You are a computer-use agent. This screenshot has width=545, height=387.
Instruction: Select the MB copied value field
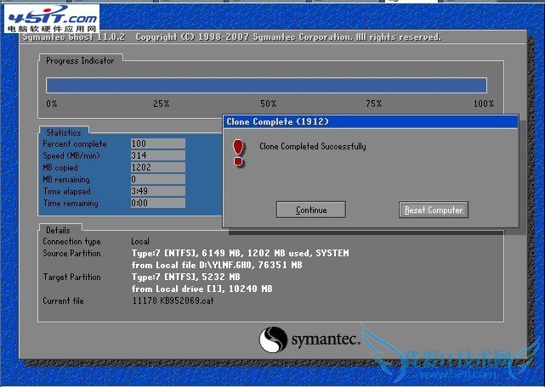pos(157,168)
